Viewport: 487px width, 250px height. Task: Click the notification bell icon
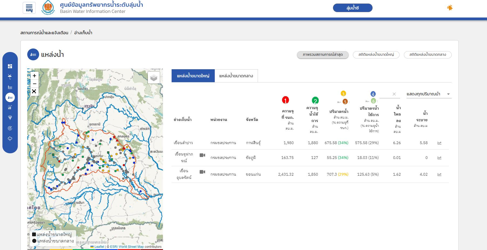pyautogui.click(x=450, y=8)
